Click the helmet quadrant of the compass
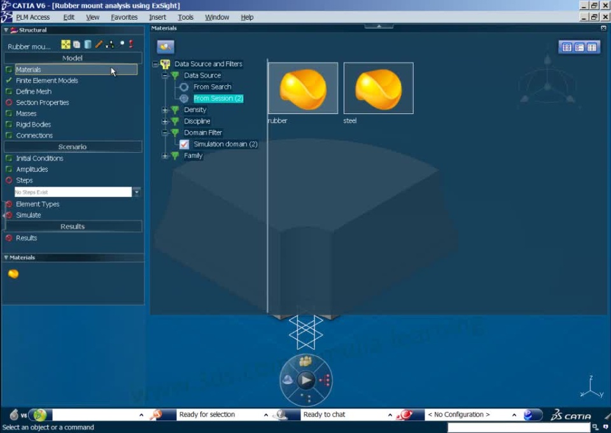611x433 pixels. coord(288,380)
